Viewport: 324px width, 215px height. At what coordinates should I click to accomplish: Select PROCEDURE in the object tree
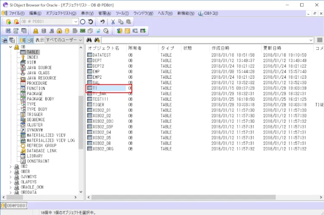(x=37, y=83)
